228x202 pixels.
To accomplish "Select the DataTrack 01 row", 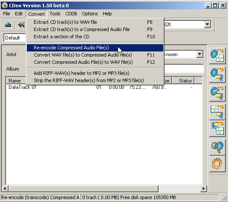I will [104, 87].
